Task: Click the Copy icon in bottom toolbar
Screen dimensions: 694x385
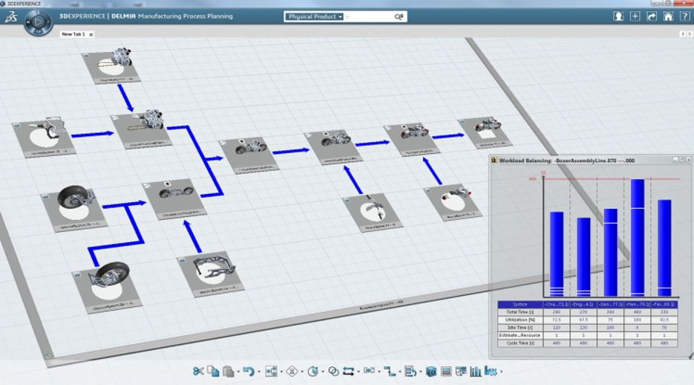Action: 213,371
